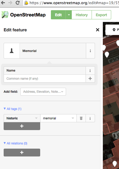Go back using browser back arrow
119x169 pixels.
coord(3,3)
